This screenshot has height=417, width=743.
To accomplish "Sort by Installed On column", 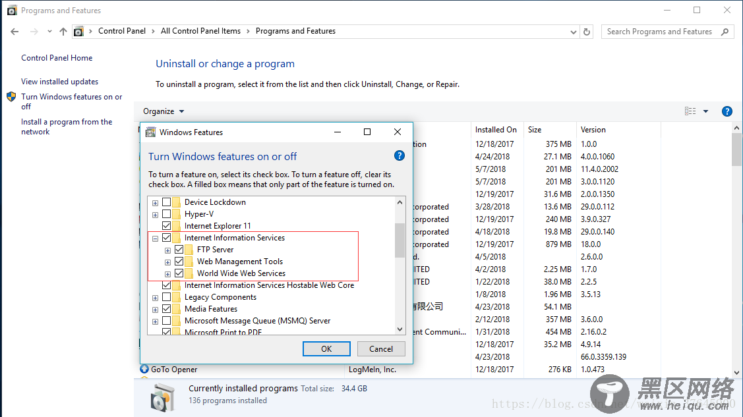I will [496, 130].
